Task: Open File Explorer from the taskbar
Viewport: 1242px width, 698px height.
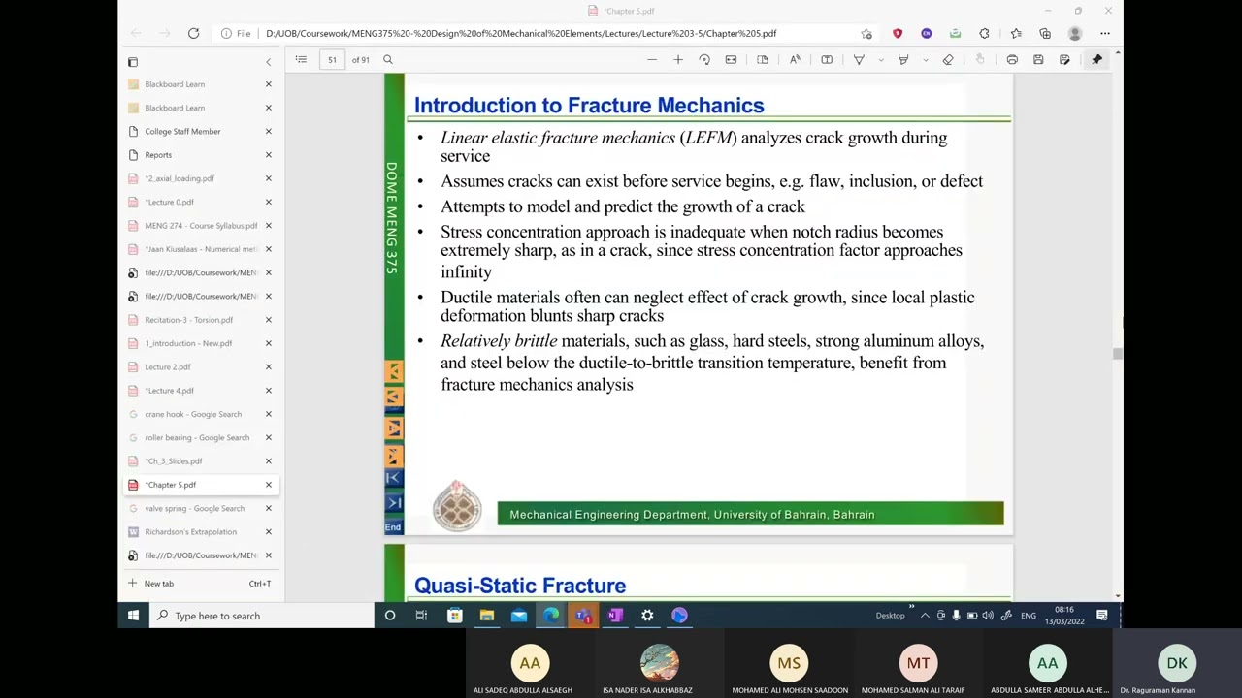Action: pyautogui.click(x=486, y=616)
